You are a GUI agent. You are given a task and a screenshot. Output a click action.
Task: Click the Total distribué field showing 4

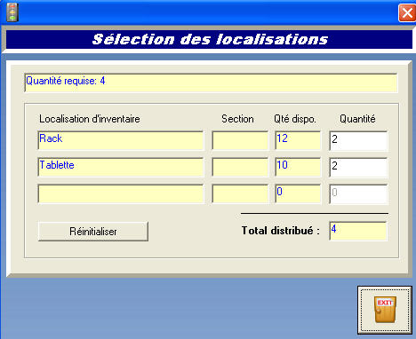(x=358, y=231)
